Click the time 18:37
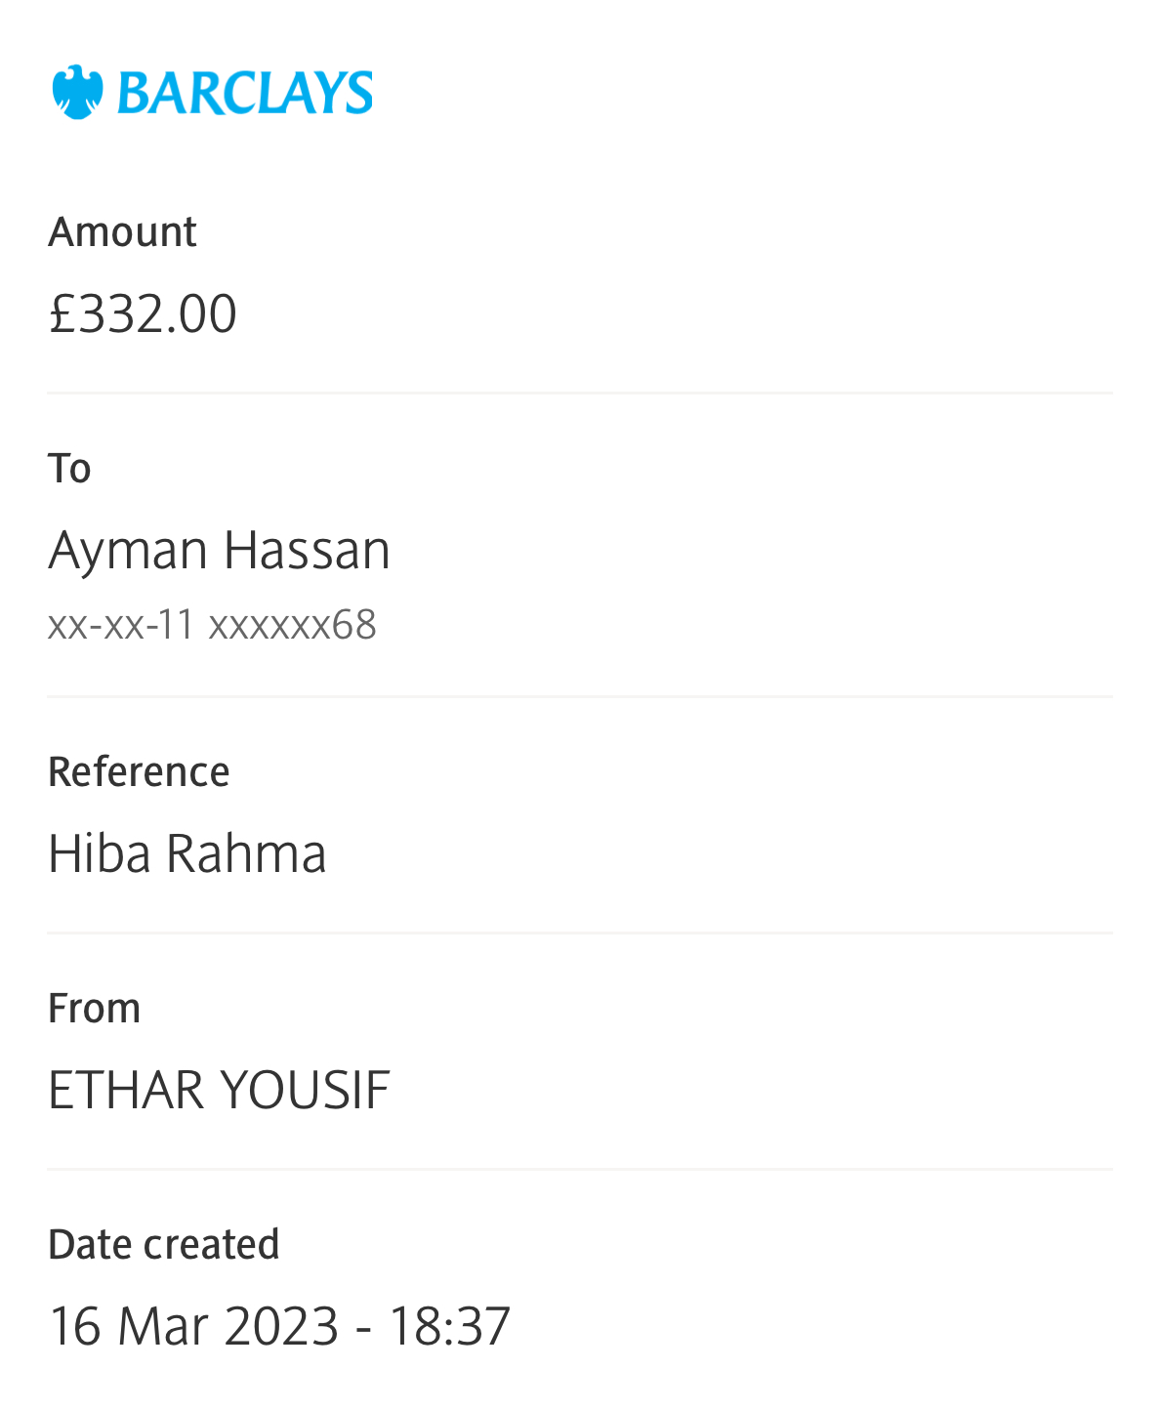This screenshot has height=1410, width=1160. (x=449, y=1326)
